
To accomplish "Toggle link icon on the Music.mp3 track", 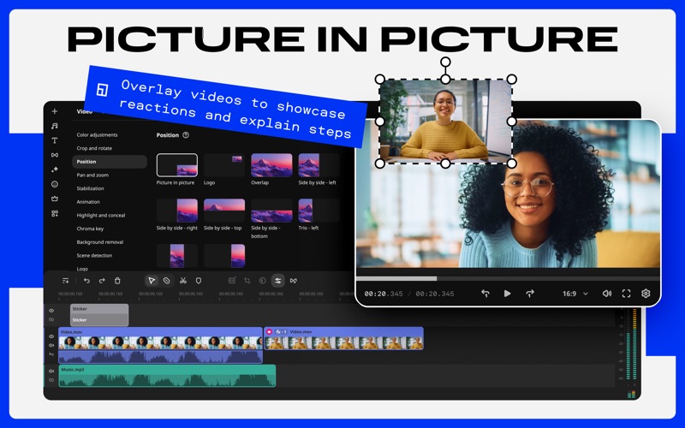I will pyautogui.click(x=51, y=380).
